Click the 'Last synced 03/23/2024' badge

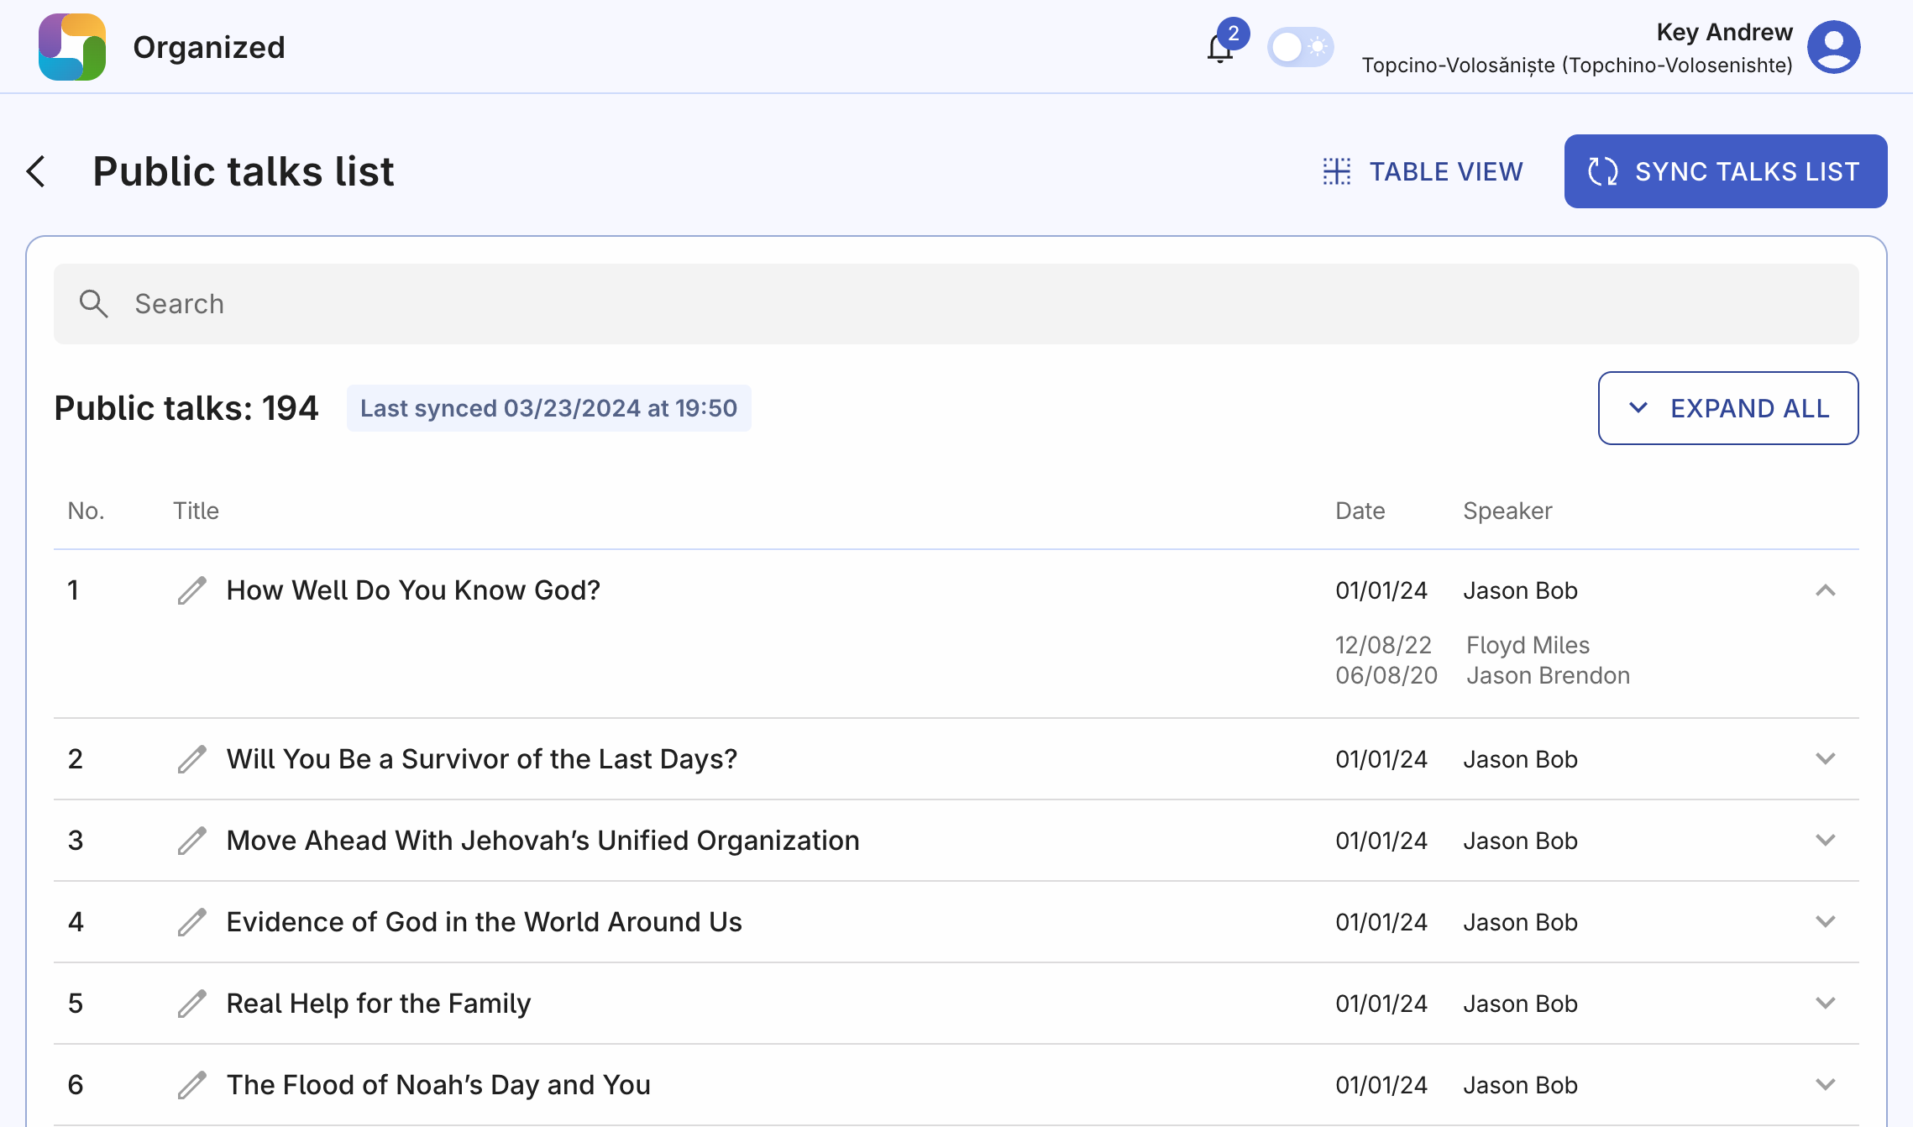(549, 408)
